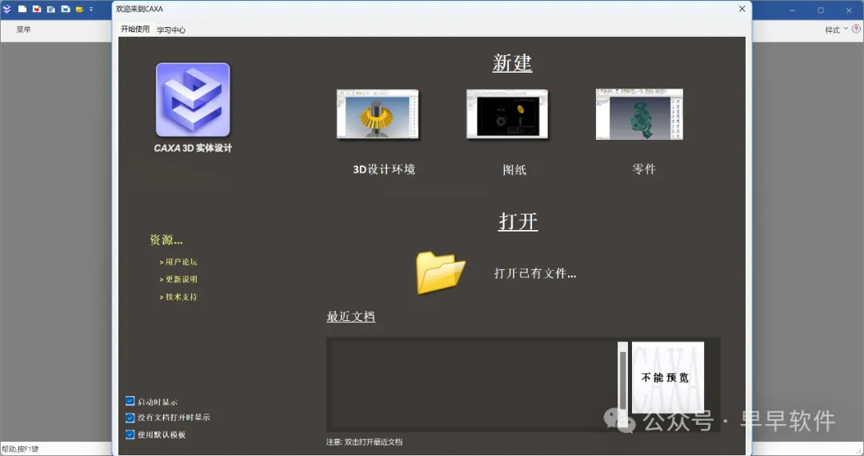The height and width of the screenshot is (456, 864).
Task: Toggle the 没有文档打开时显示 checkbox
Action: coord(130,418)
